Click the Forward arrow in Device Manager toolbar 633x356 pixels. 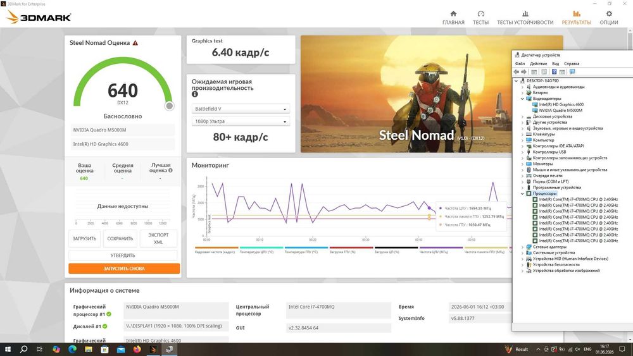(523, 71)
